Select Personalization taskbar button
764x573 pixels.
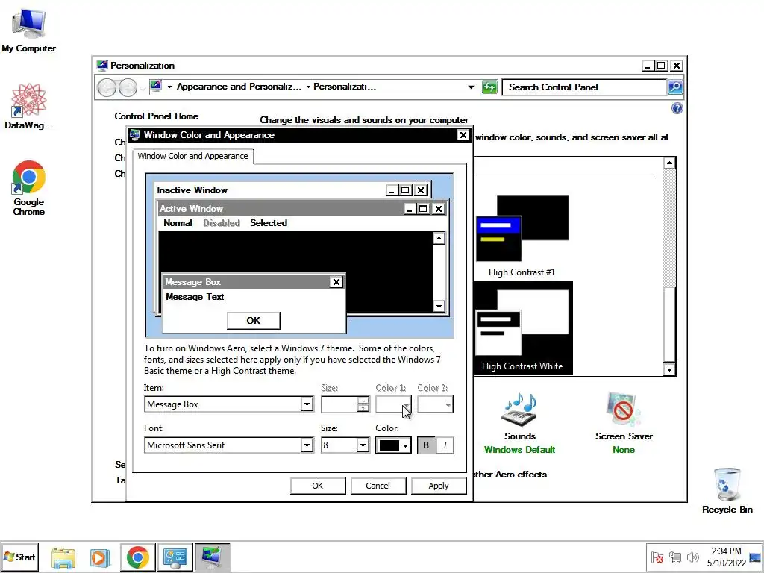tap(212, 557)
